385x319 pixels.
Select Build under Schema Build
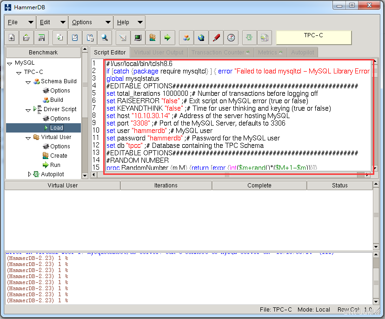[x=53, y=100]
